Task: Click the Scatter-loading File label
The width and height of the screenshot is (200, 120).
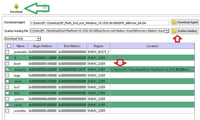Action: (x=16, y=31)
